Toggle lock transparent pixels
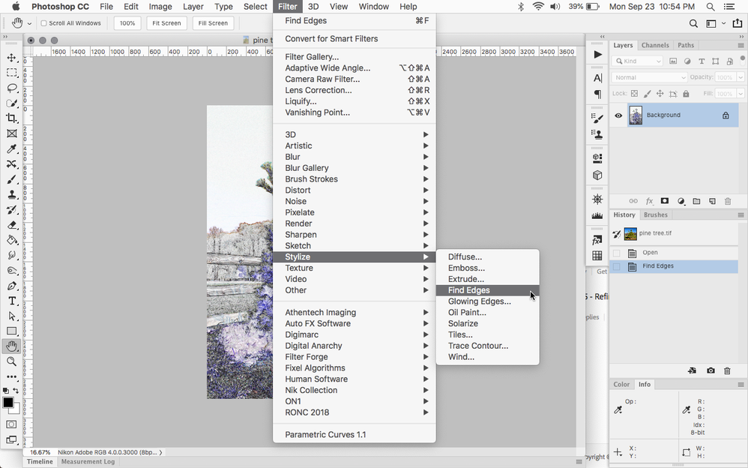The image size is (748, 468). click(x=635, y=94)
